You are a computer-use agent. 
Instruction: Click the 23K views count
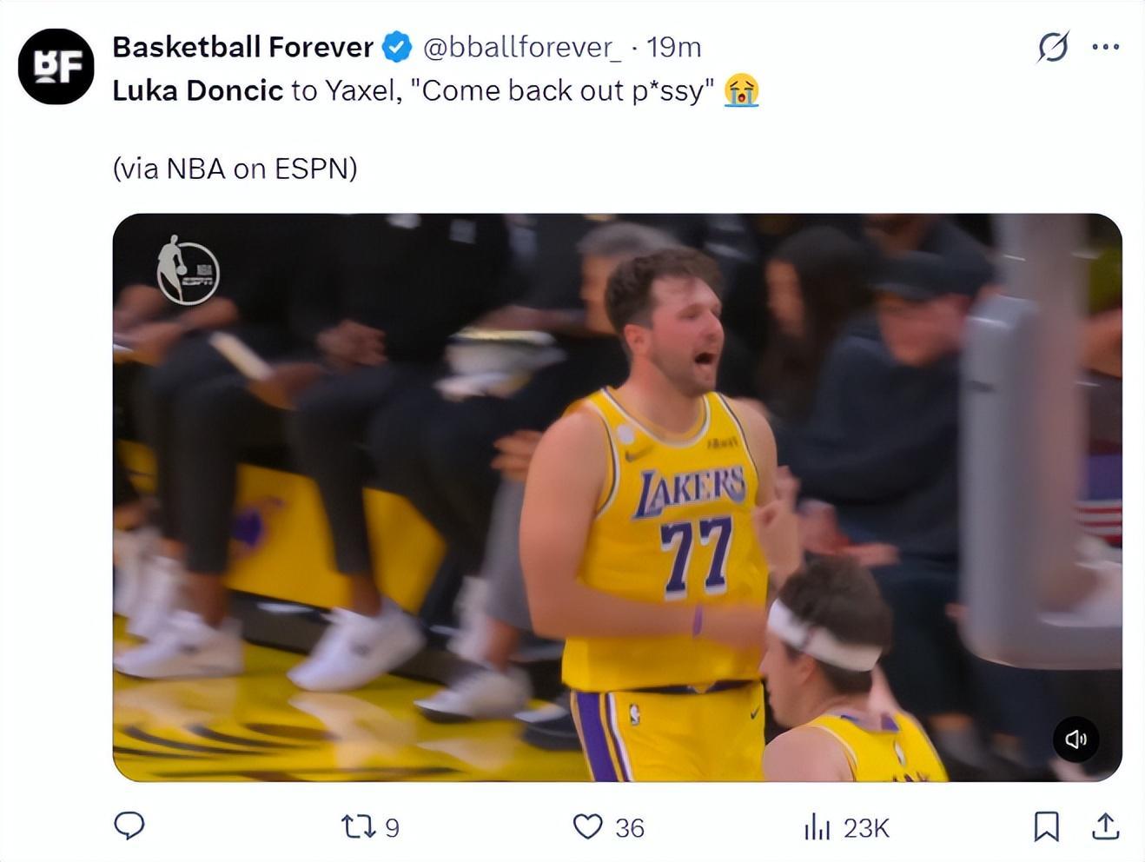click(x=866, y=828)
